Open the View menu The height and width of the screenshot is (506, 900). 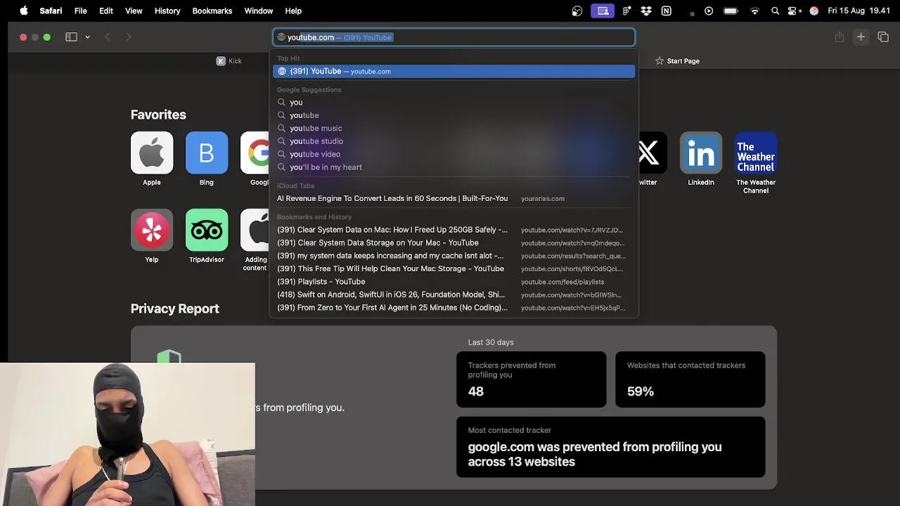coord(134,11)
